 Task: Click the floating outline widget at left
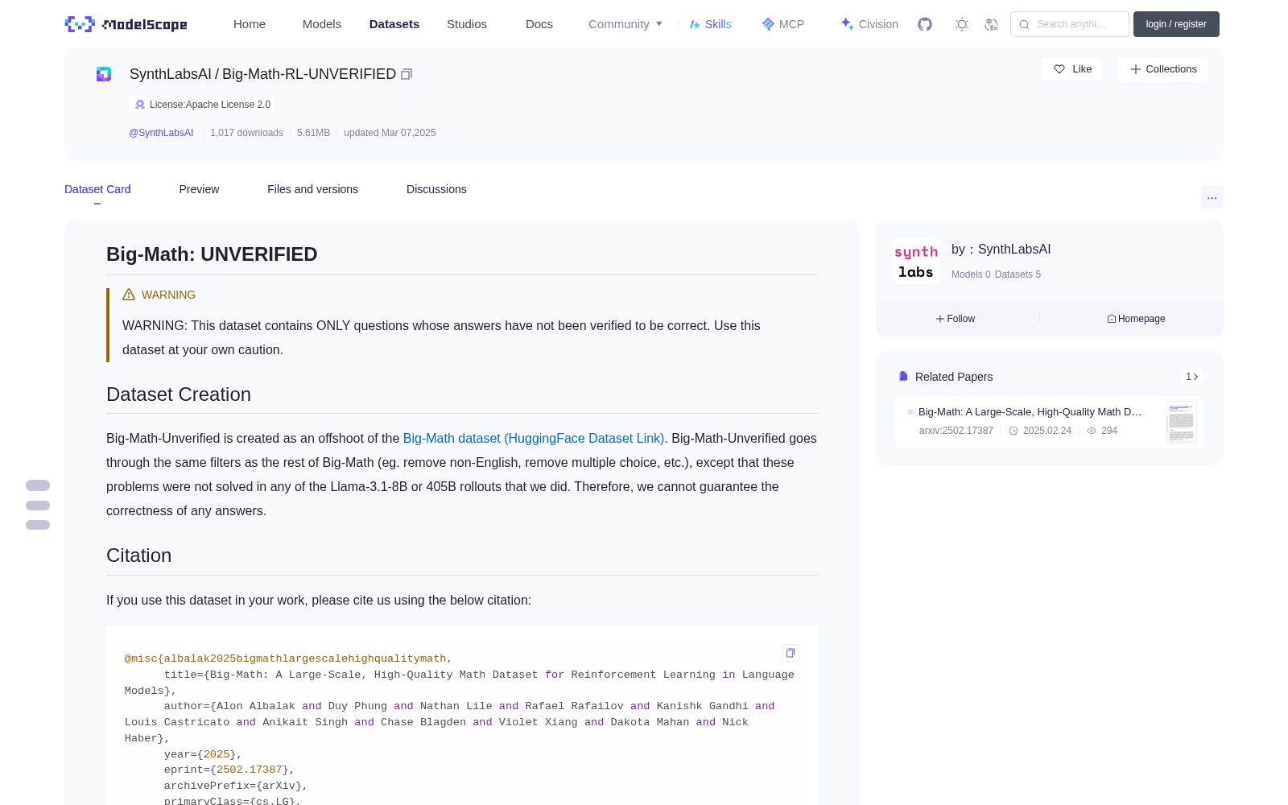pyautogui.click(x=38, y=505)
